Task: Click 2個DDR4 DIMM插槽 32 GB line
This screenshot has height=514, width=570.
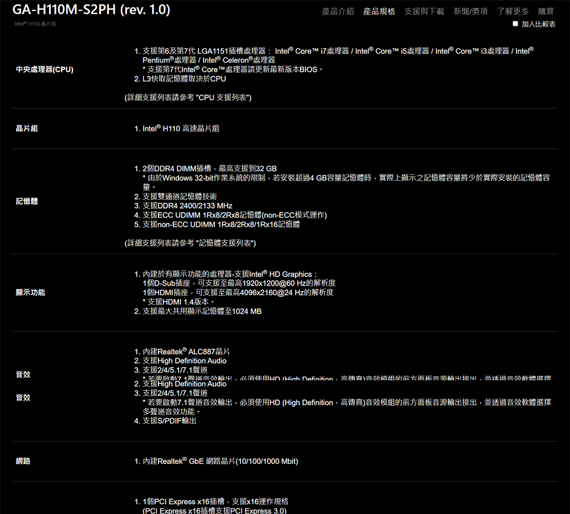Action: point(210,169)
